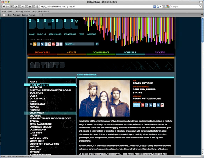Click the site Search field

pos(79,44)
